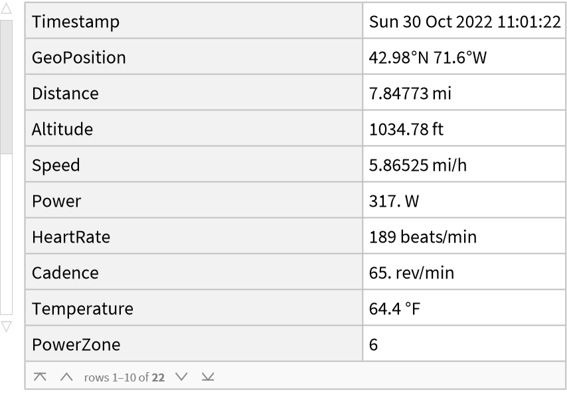The width and height of the screenshot is (567, 412).
Task: Select the GeoPosition key cell
Action: click(x=78, y=58)
